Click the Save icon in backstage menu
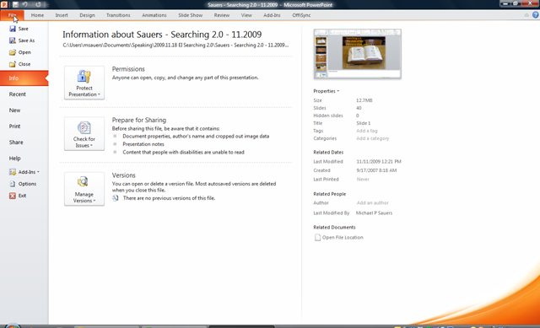This screenshot has width=540, height=328. coord(13,29)
